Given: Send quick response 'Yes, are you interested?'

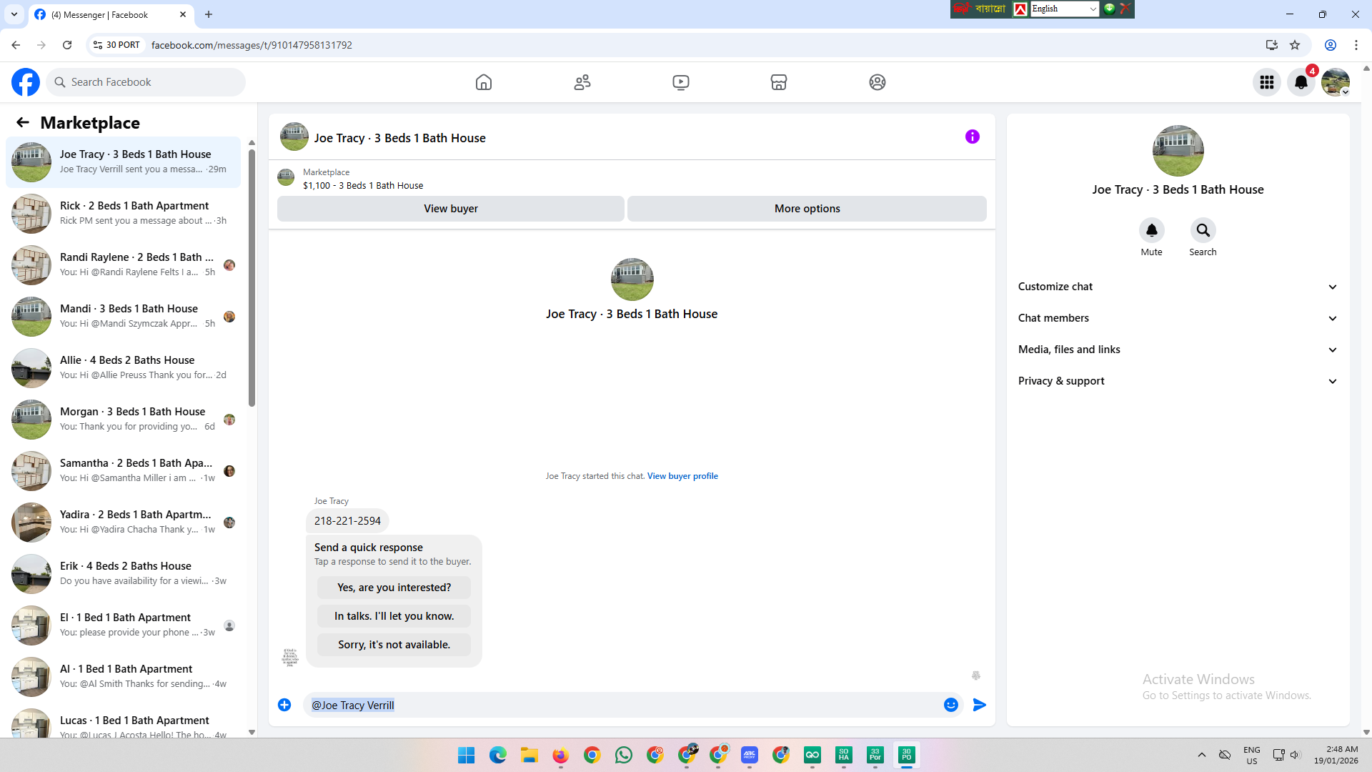Looking at the screenshot, I should tap(394, 588).
